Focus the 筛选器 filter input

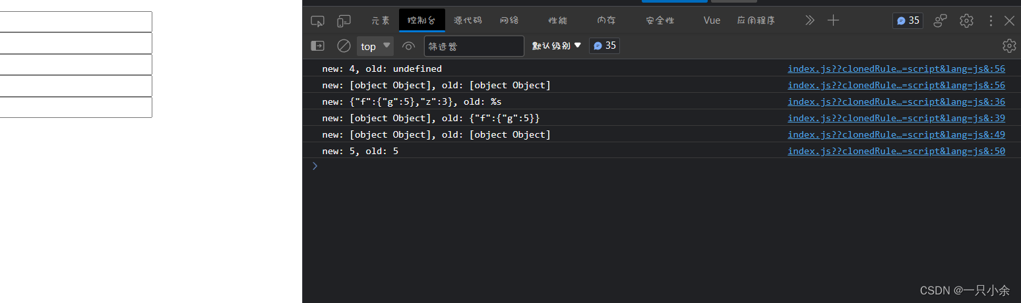(474, 46)
